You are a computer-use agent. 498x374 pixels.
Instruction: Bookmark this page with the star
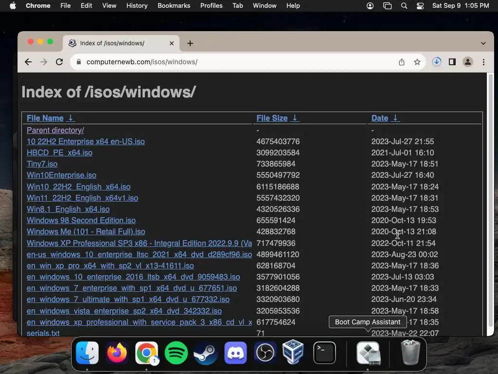coord(417,62)
